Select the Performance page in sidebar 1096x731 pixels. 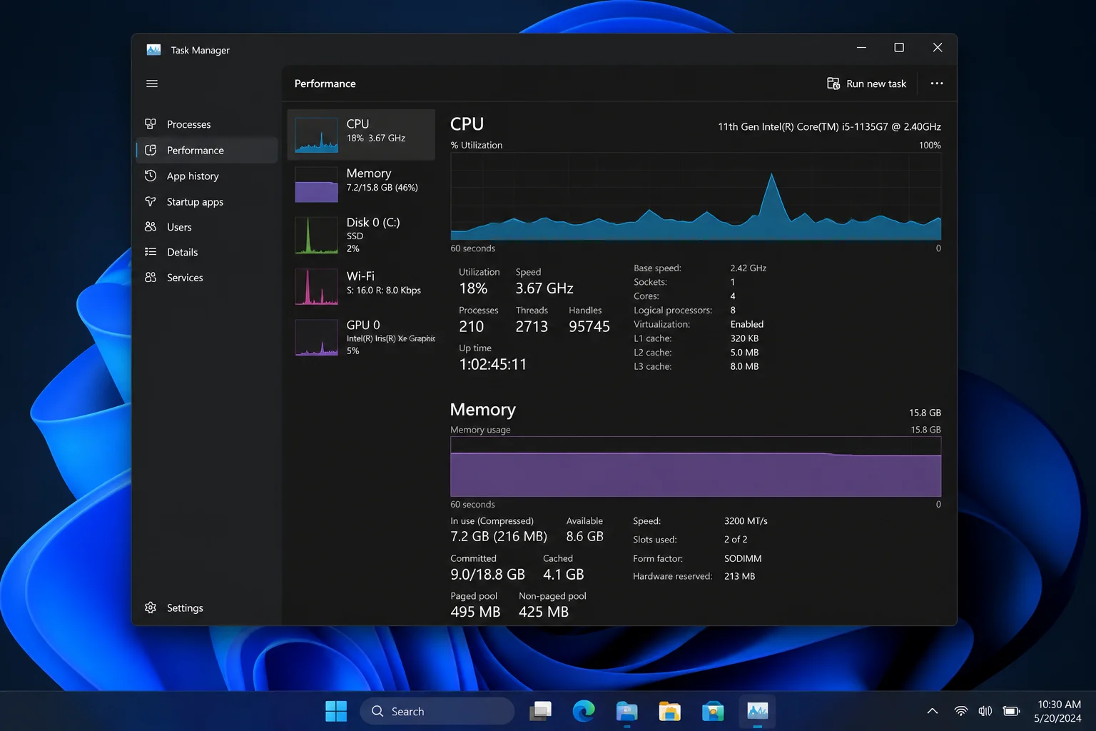206,150
